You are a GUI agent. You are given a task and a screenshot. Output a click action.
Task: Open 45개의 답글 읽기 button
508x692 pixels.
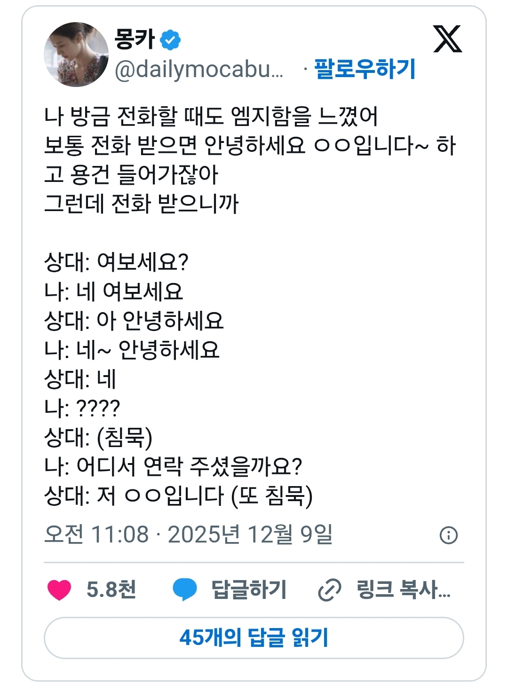(x=254, y=638)
